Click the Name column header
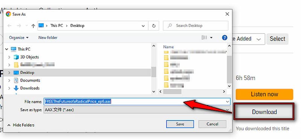The image size is (301, 139). (168, 47)
